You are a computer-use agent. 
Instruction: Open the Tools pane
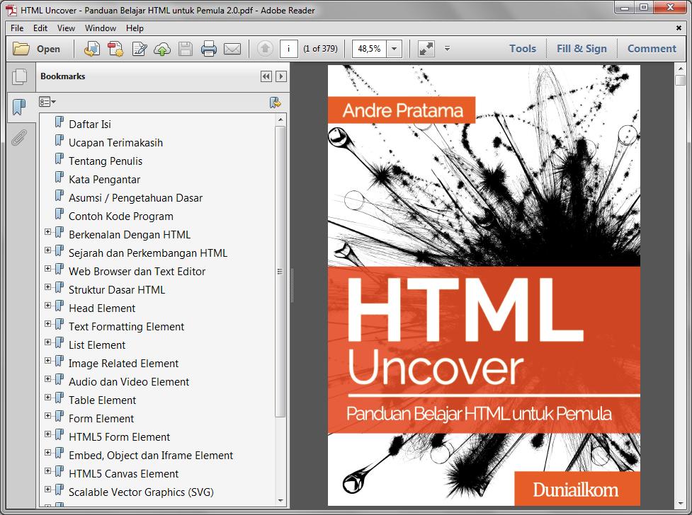(523, 49)
